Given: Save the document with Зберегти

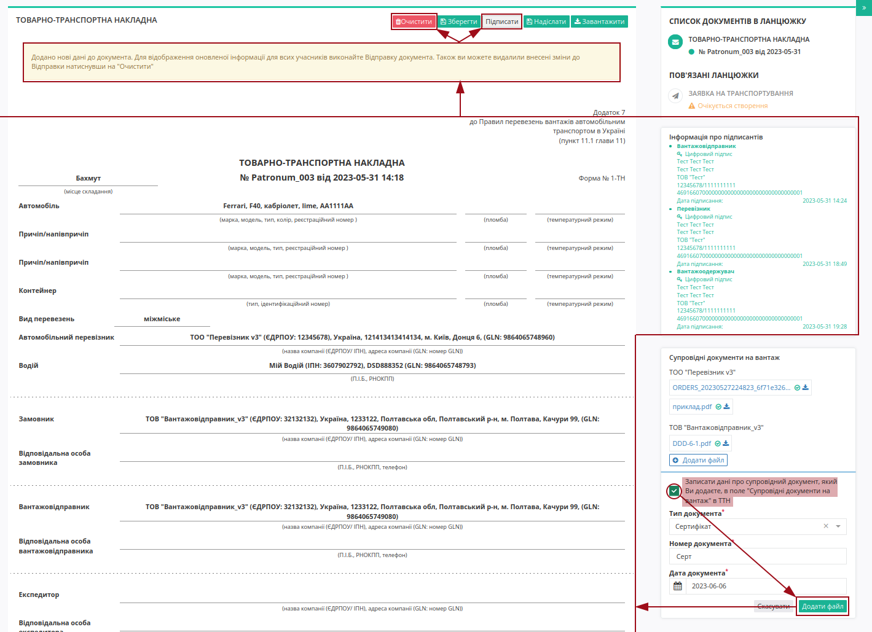Looking at the screenshot, I should (x=459, y=21).
